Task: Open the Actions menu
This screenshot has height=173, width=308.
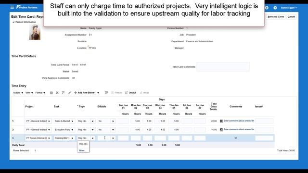Action: click(18, 93)
